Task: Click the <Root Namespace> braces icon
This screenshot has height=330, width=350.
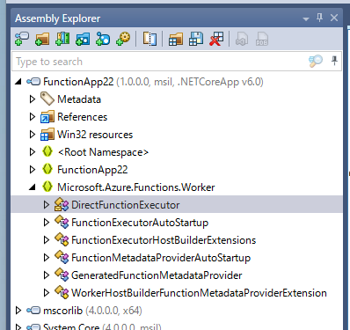Action: [x=47, y=151]
